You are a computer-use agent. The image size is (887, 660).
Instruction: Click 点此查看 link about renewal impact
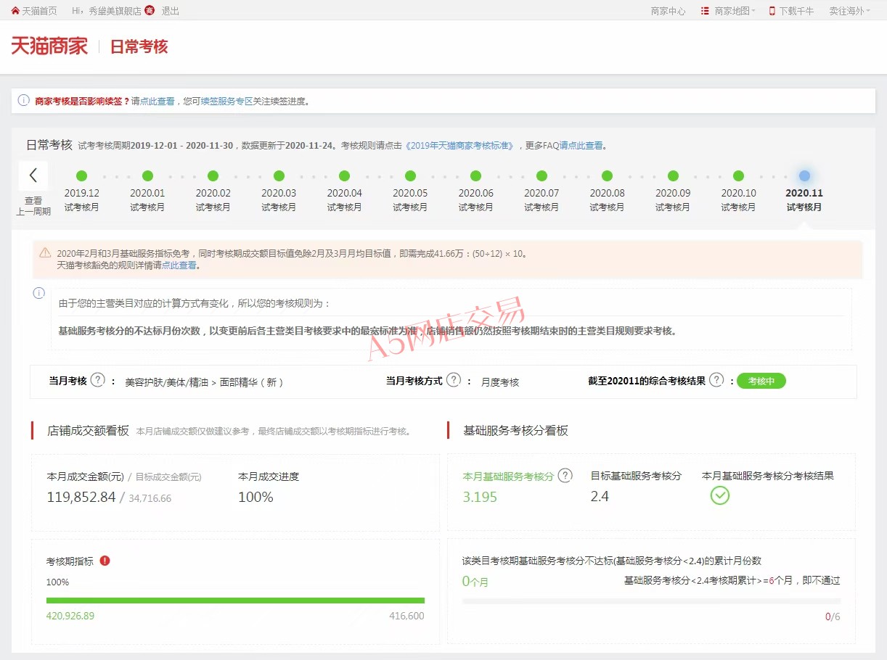point(158,102)
